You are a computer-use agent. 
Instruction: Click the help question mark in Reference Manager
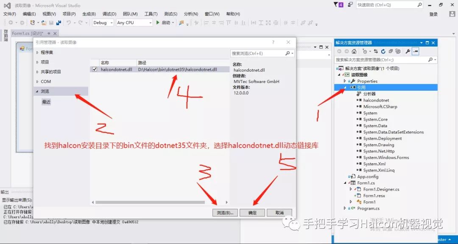[273, 42]
